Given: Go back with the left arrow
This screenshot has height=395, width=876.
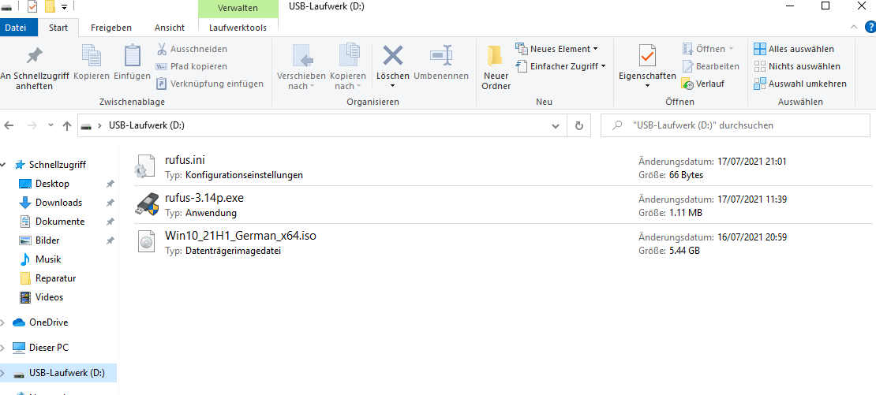Looking at the screenshot, I should point(9,125).
